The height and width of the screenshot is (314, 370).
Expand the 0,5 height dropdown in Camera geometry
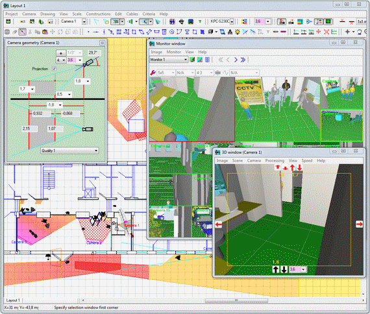(x=69, y=94)
